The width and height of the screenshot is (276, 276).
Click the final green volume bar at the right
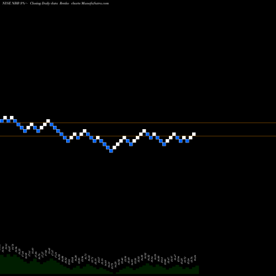[197, 269]
